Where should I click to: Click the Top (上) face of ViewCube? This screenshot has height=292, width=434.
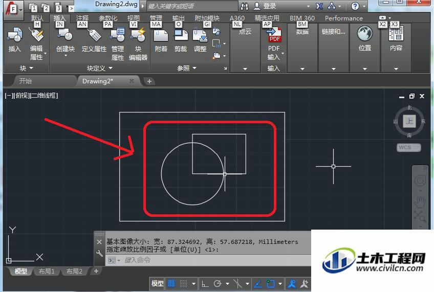point(409,121)
